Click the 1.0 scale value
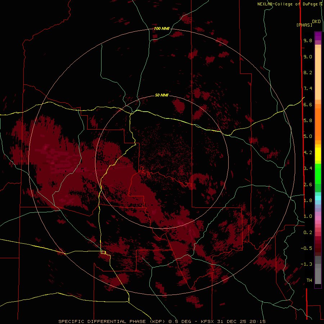The height and width of the screenshot is (324, 324). (x=308, y=216)
